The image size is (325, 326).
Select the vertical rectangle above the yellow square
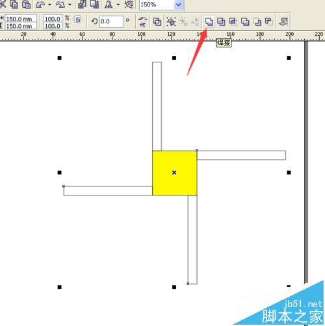point(157,107)
